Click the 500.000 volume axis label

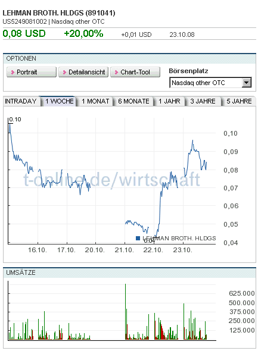[x=242, y=303]
